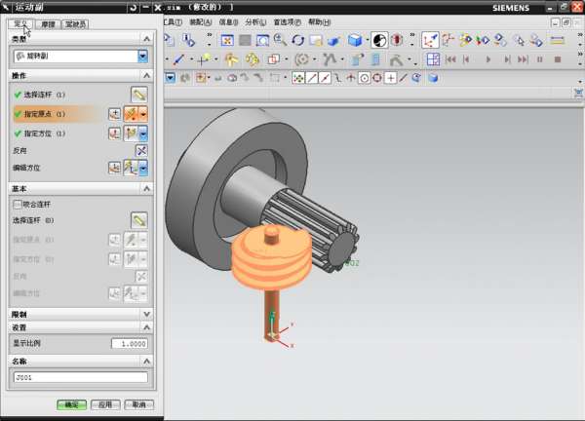Screen dimensions: 585x421
Task: Click the point with yellow ball icon
Action: (x=204, y=59)
